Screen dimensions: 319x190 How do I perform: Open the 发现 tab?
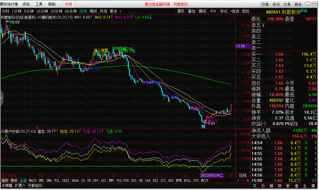(68, 4)
